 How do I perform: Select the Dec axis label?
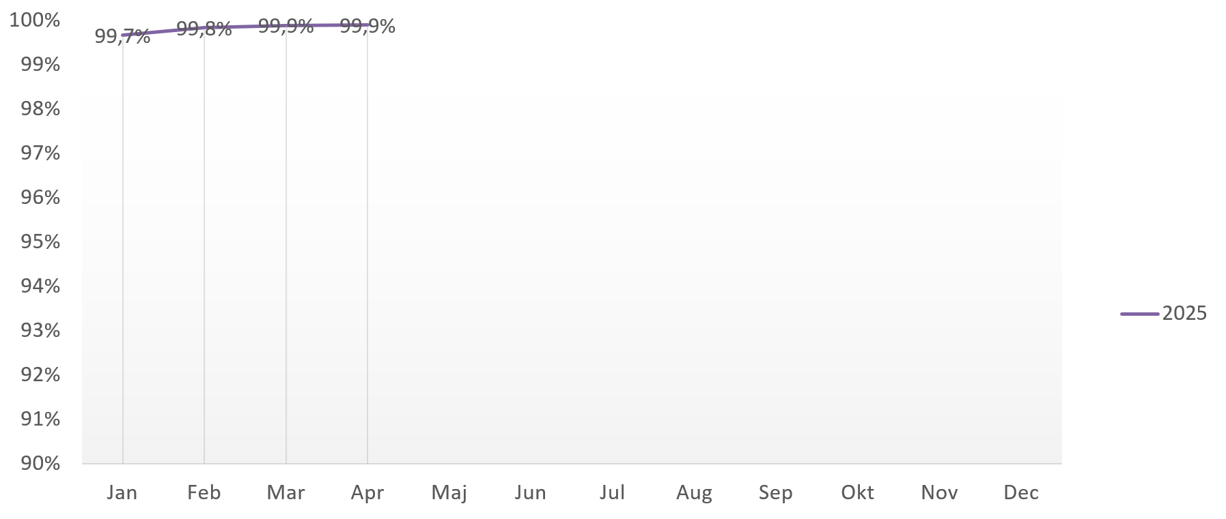tap(1021, 492)
